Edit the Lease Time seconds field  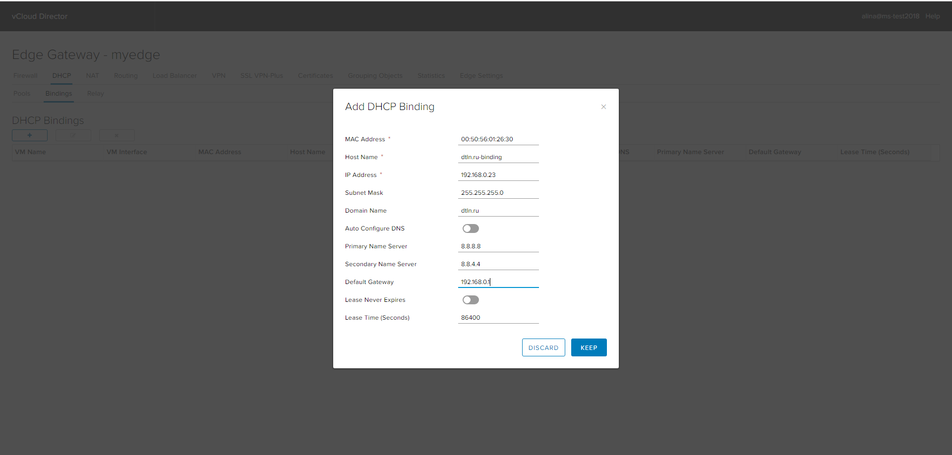click(498, 317)
